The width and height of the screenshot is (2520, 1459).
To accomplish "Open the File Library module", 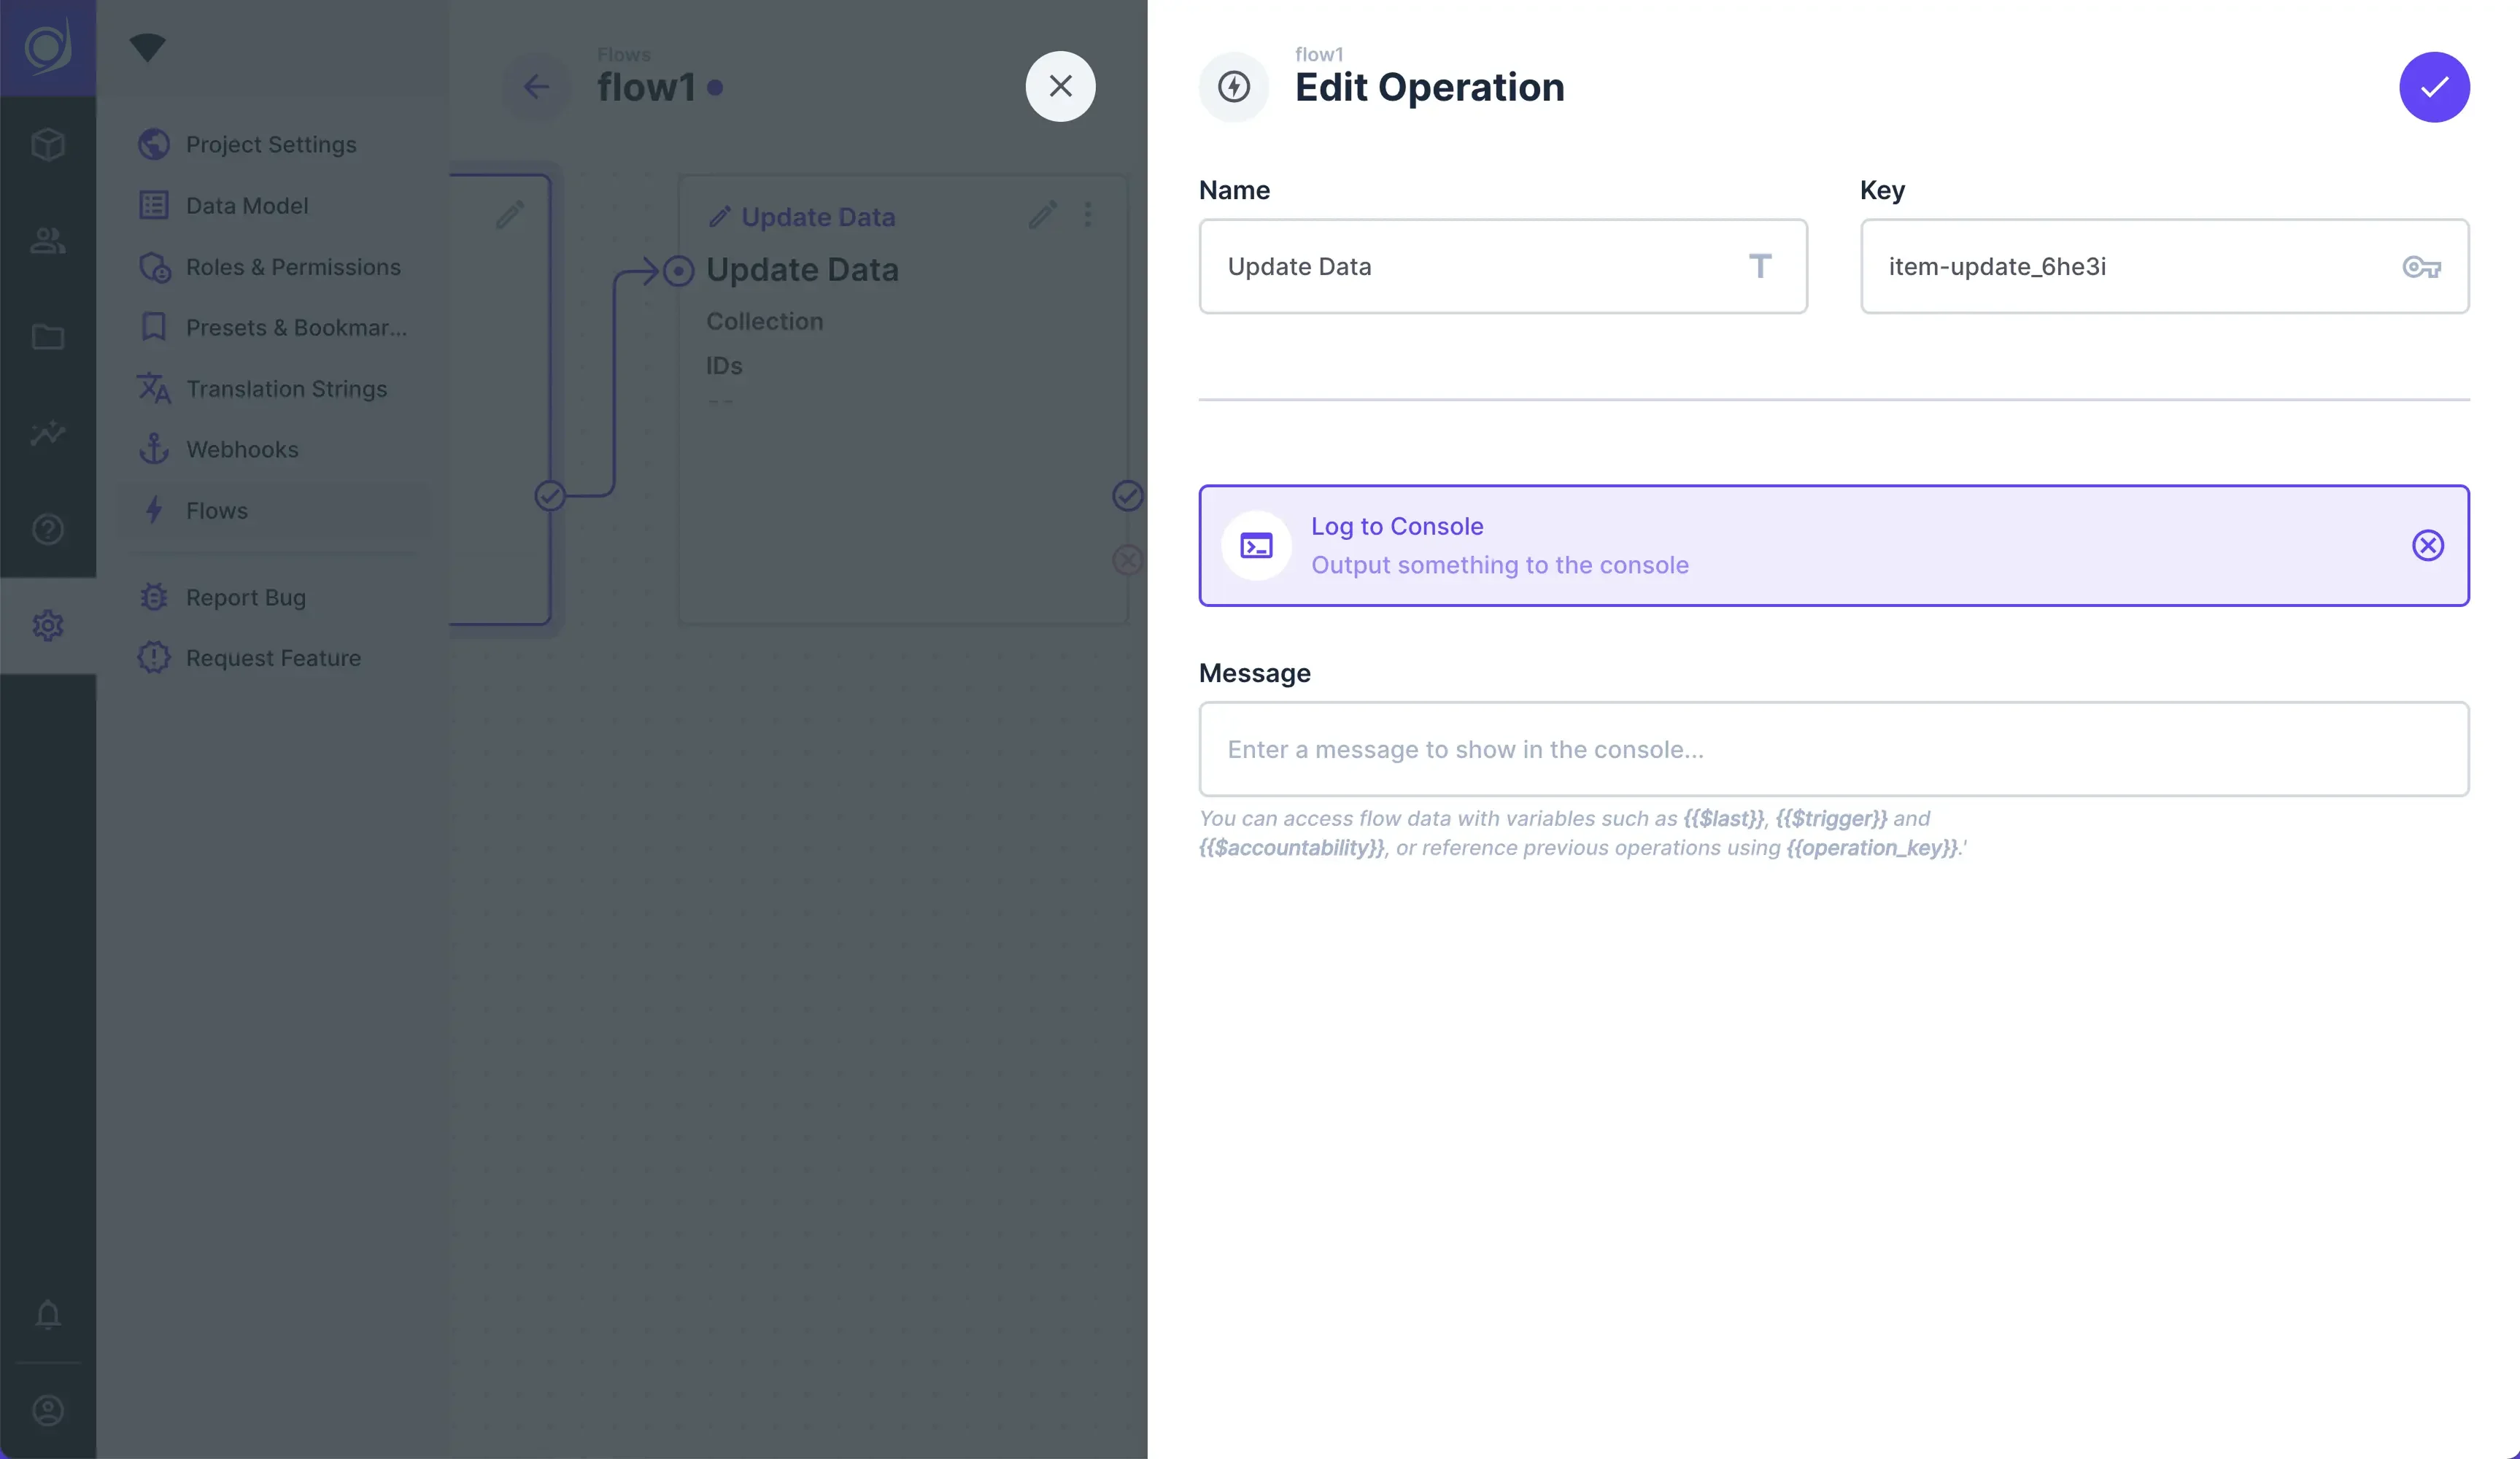I will [48, 337].
